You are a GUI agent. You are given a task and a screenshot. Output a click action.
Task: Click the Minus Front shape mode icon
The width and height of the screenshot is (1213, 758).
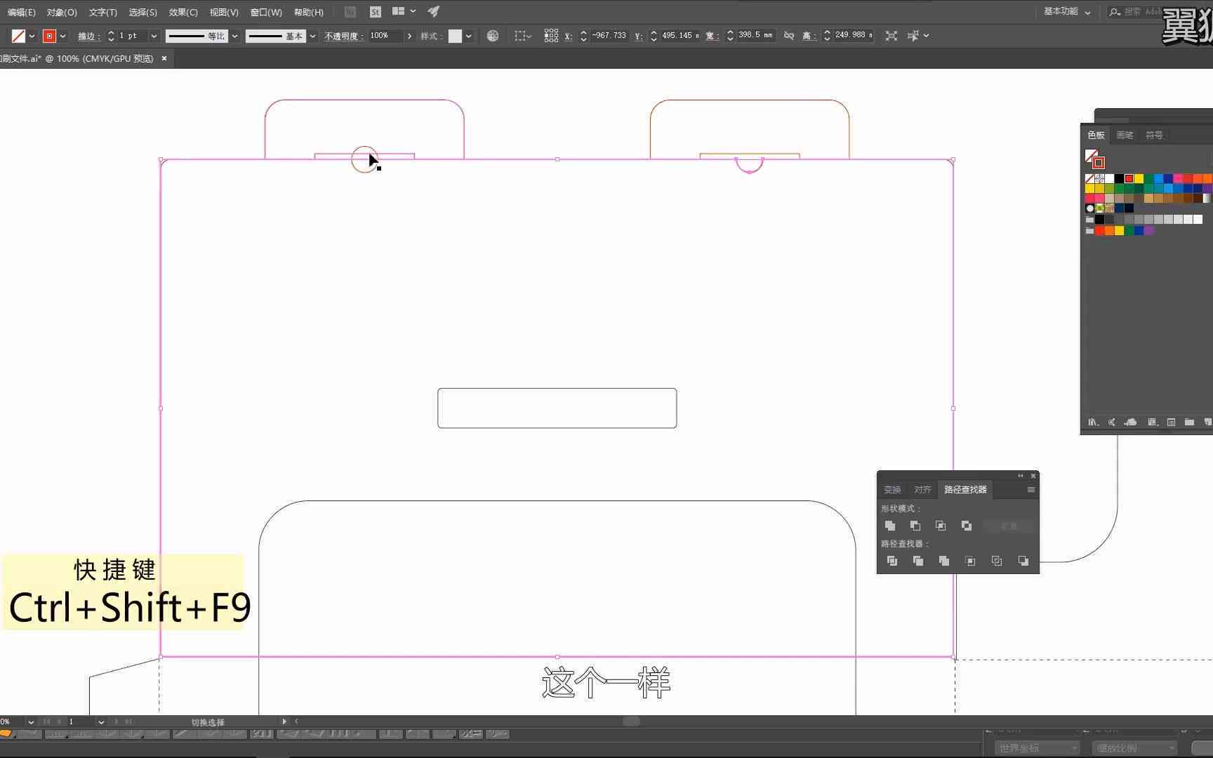tap(915, 526)
